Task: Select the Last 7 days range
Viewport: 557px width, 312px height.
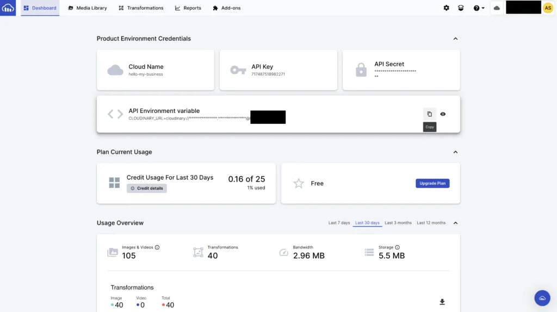Action: (x=339, y=223)
